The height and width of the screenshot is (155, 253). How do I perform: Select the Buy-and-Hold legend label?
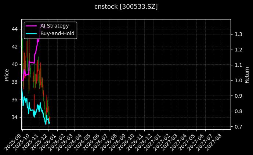point(57,33)
